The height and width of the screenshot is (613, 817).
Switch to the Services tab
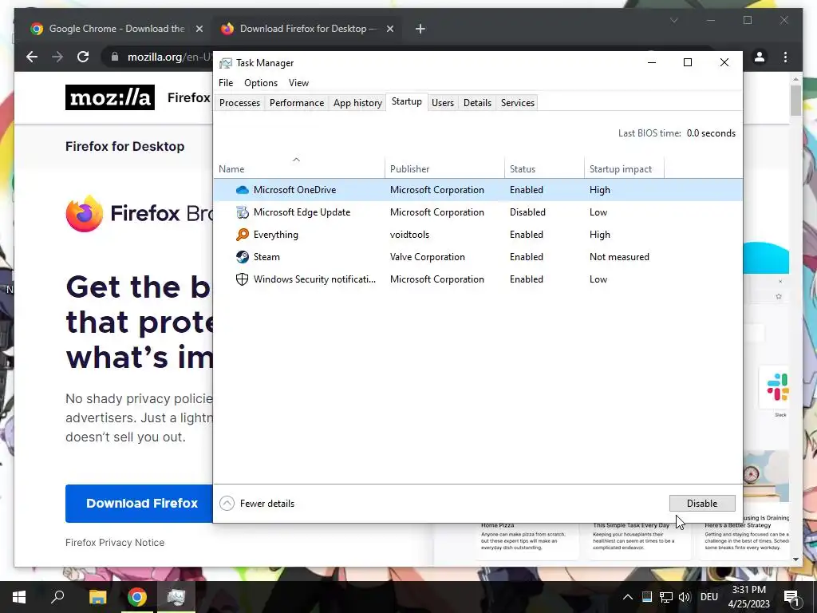[517, 103]
